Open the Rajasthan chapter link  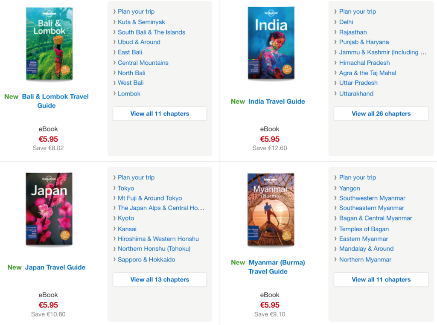353,32
